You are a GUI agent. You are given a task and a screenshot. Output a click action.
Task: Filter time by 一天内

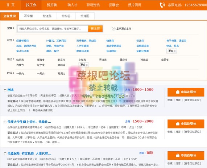[x=20, y=74]
